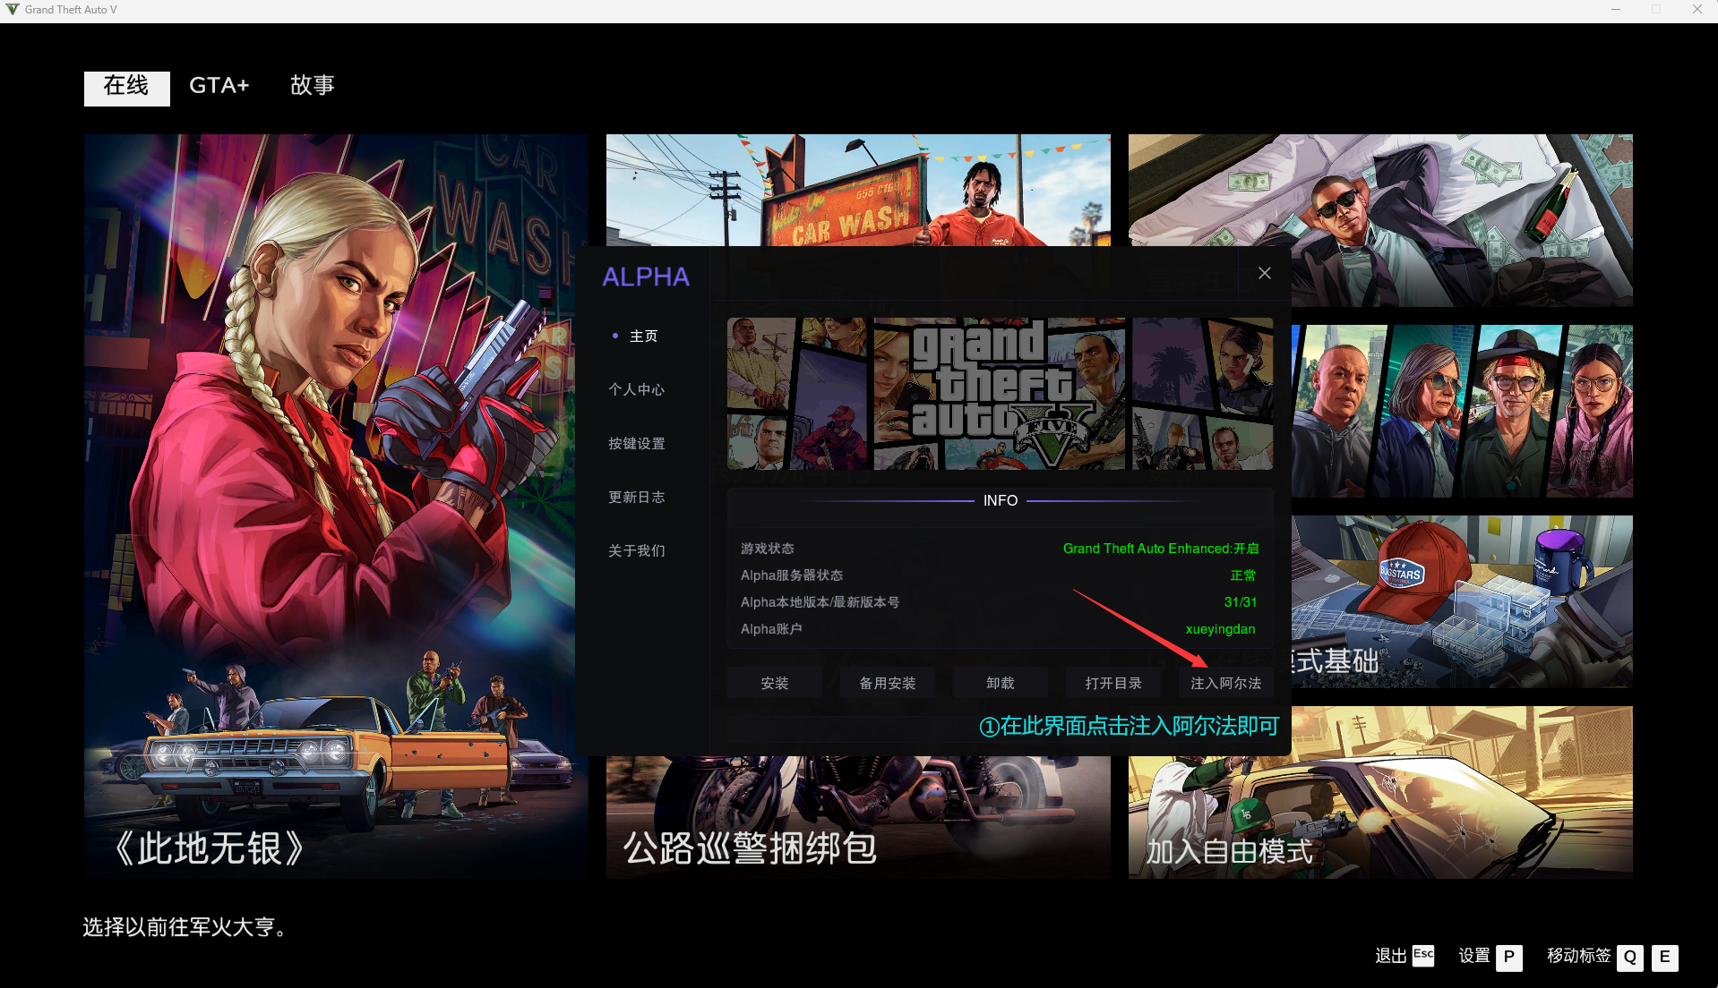The image size is (1718, 988).
Task: Click the 打开目录 button
Action: 1112,684
